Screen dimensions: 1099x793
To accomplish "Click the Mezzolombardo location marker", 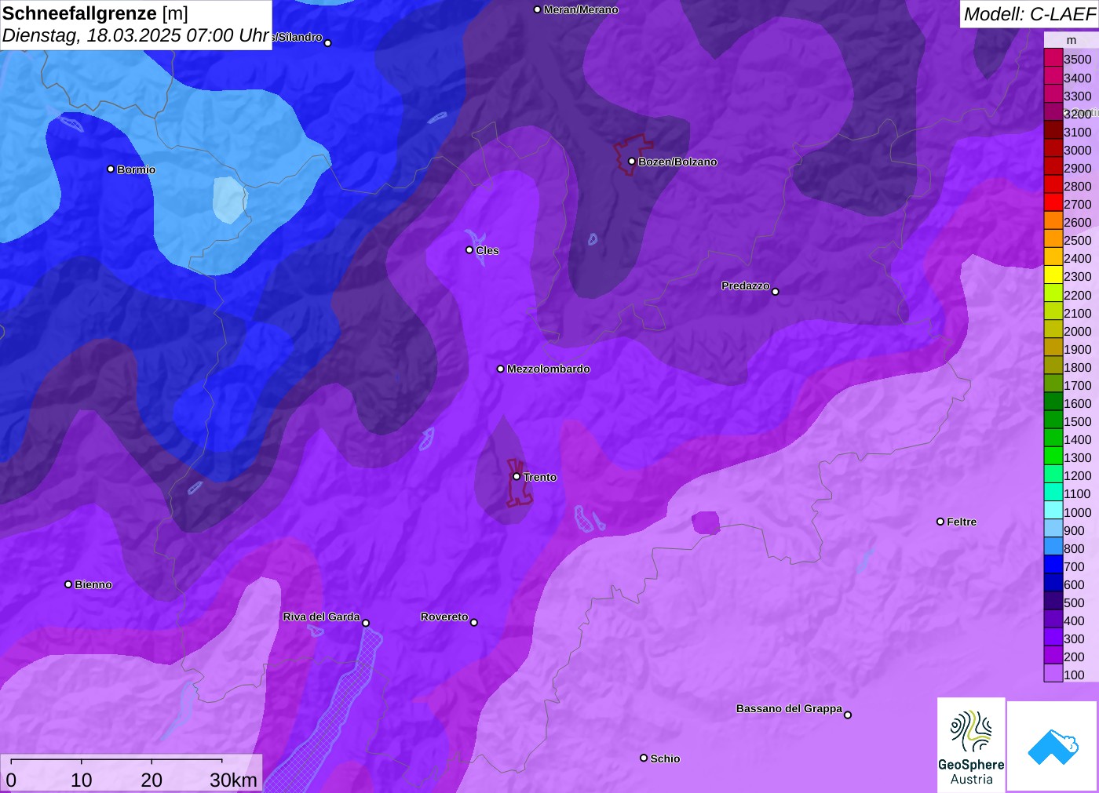I will 501,369.
